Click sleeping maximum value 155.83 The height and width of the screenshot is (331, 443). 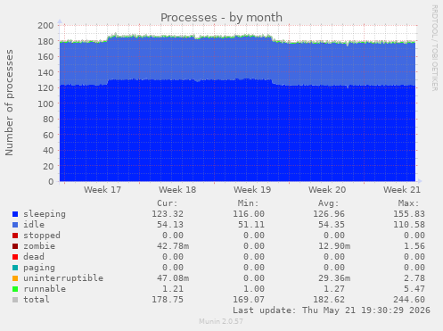coord(409,214)
